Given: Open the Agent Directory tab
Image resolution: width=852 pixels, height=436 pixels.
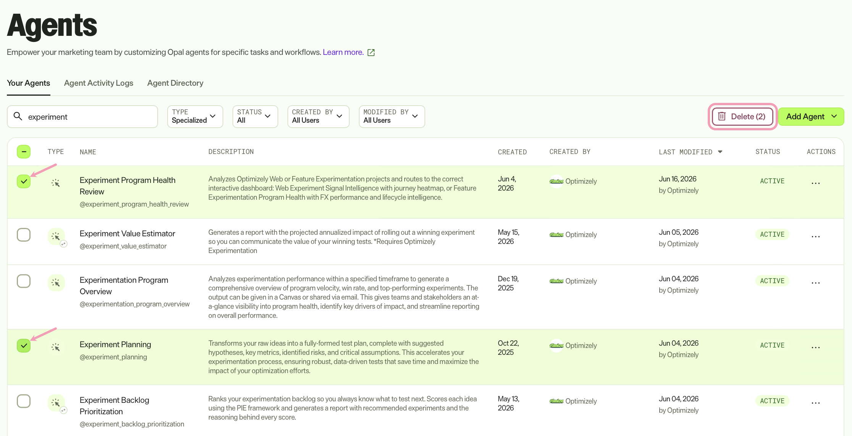Looking at the screenshot, I should (x=175, y=83).
